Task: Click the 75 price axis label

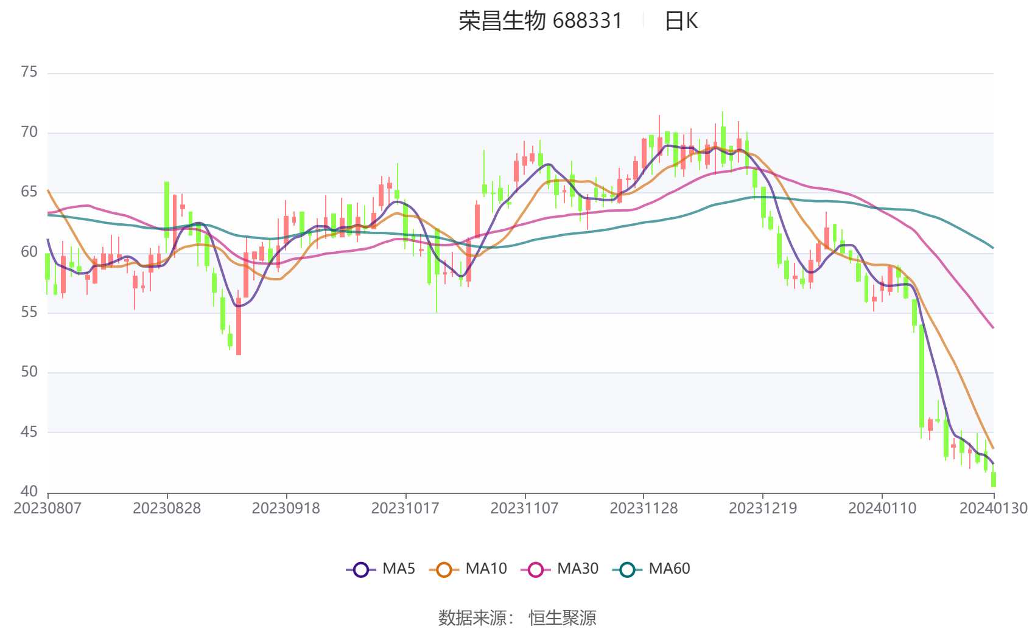Action: [x=29, y=72]
